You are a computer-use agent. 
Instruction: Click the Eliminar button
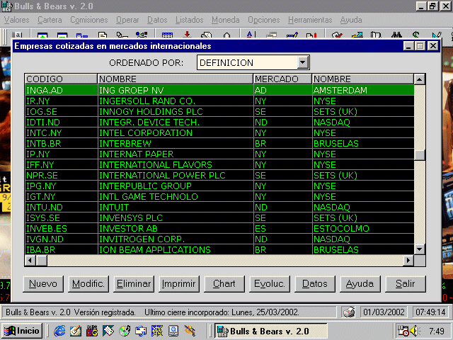[x=134, y=284]
